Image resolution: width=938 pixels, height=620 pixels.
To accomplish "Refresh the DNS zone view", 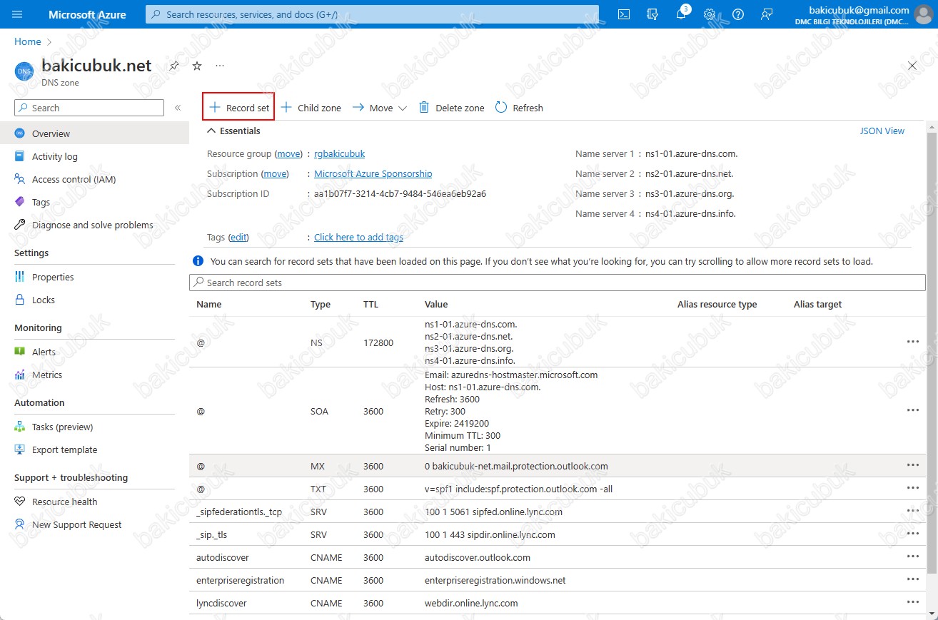I will (x=519, y=108).
